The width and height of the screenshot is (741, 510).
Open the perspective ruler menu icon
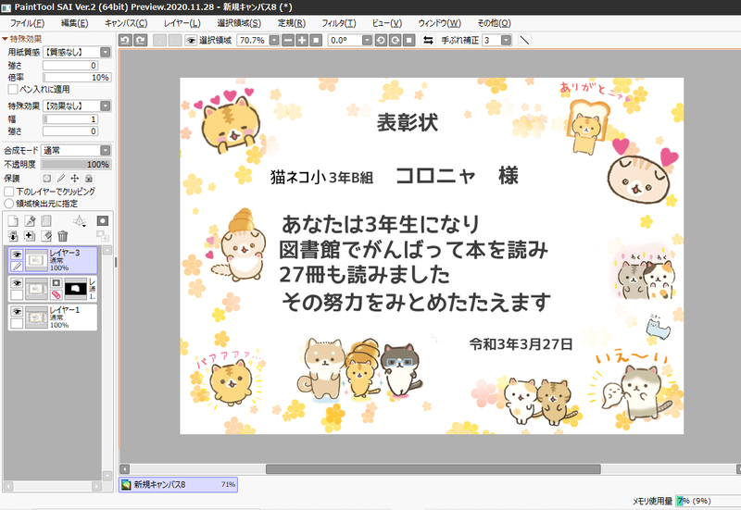[x=80, y=220]
